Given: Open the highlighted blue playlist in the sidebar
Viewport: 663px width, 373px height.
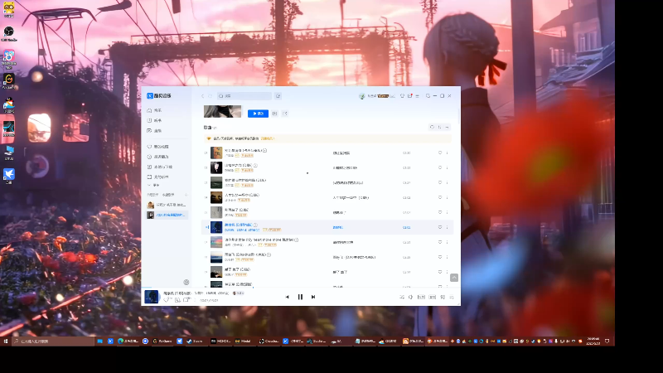Looking at the screenshot, I should 167,215.
